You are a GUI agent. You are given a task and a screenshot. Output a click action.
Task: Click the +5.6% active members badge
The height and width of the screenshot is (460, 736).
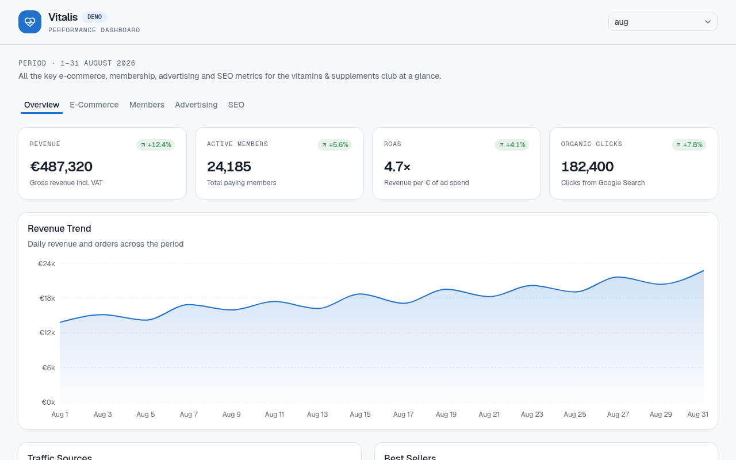pos(335,145)
